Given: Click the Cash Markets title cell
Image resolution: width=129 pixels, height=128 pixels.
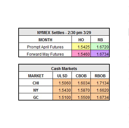Looking at the screenshot, I should [x=64, y=68].
